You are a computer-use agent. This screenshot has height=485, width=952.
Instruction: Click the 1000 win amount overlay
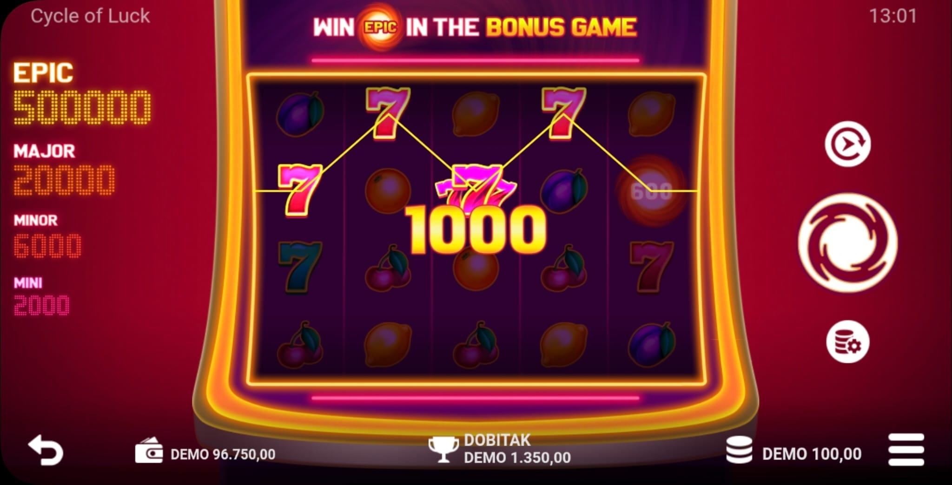(476, 230)
